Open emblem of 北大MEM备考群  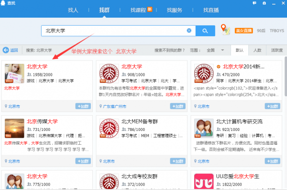point(109,128)
